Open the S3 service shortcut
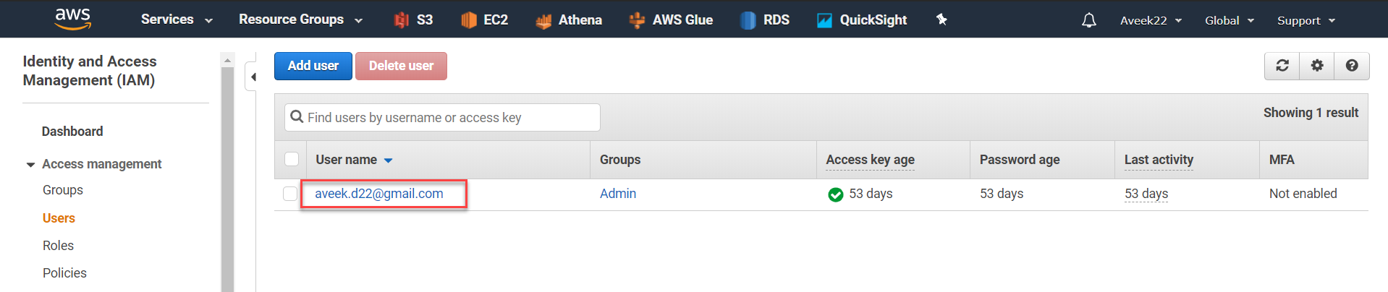This screenshot has width=1388, height=292. (x=414, y=20)
